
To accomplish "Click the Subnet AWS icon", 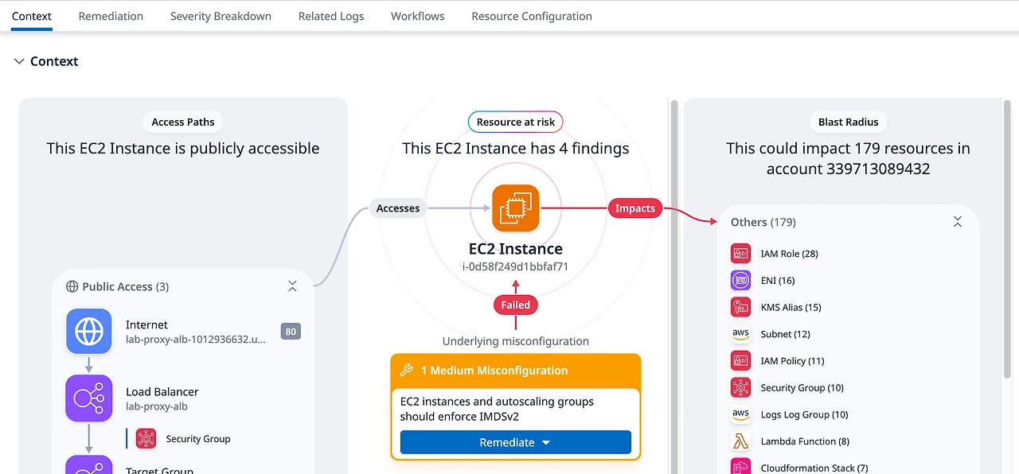I will click(x=740, y=334).
